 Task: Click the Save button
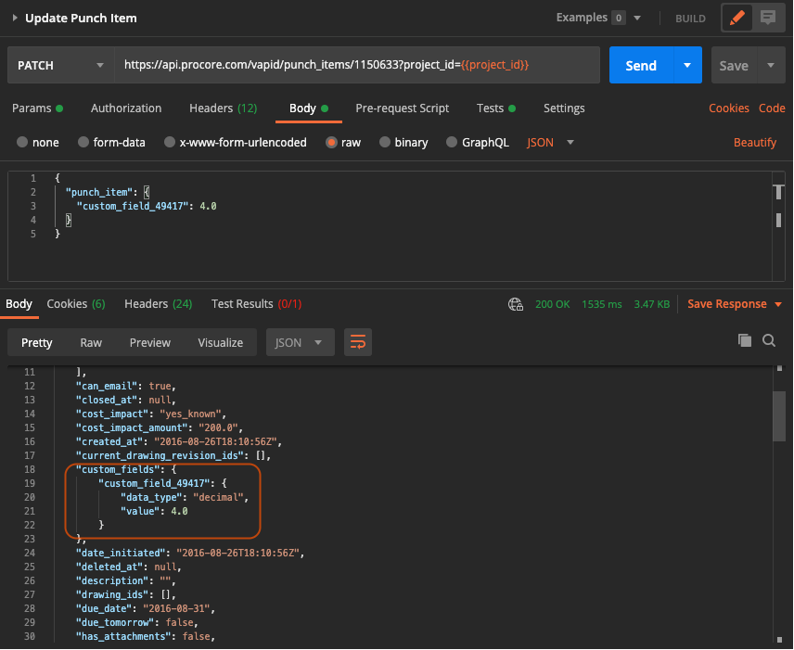pos(734,65)
